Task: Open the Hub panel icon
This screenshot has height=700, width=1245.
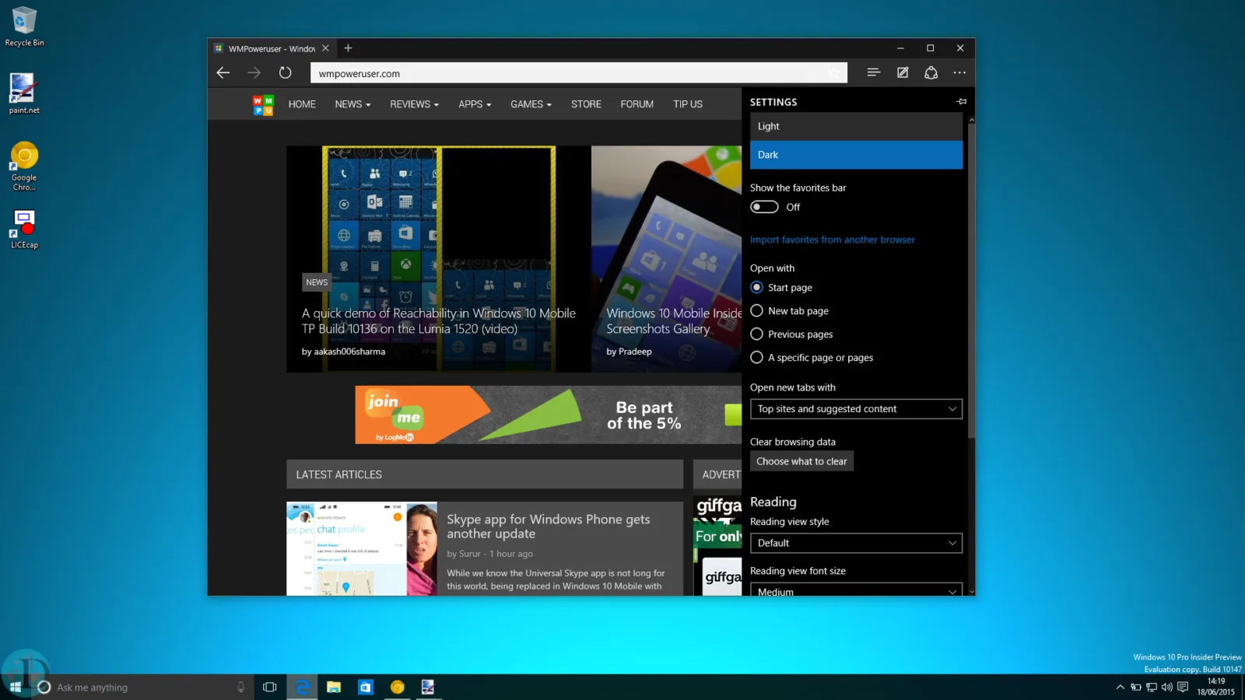Action: pyautogui.click(x=874, y=72)
